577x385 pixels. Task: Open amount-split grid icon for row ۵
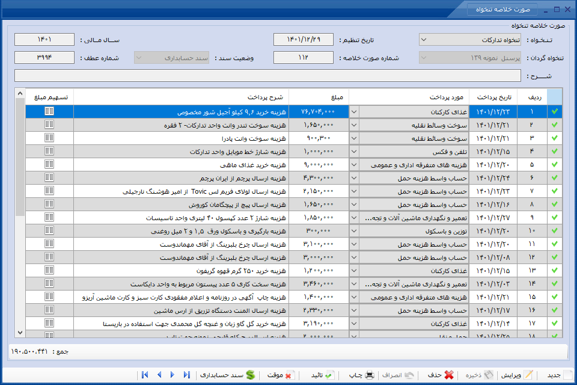49,164
